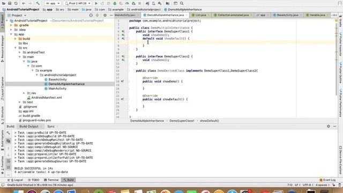The height and width of the screenshot is (193, 343).
Task: Click the 'src' breadcrumb in navigation bar
Action: [60, 10]
